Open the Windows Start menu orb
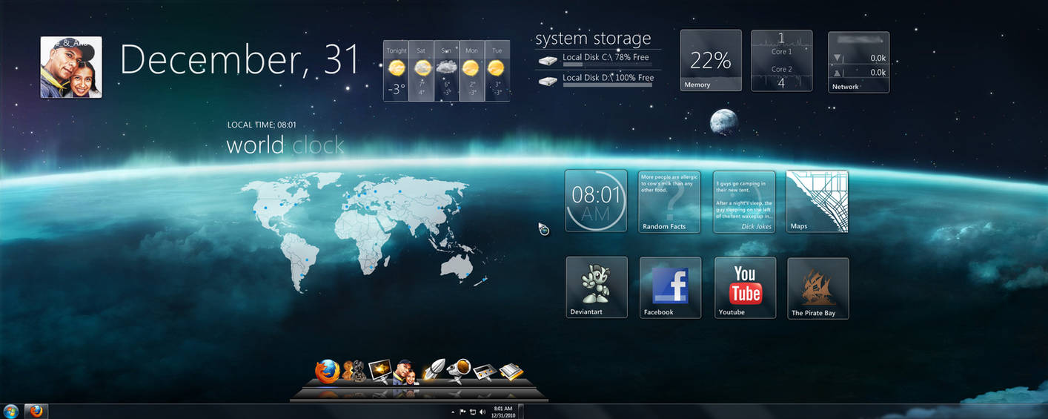1048x419 pixels. 11,412
